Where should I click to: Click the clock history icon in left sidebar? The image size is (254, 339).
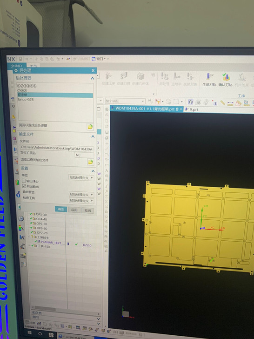pyautogui.click(x=21, y=218)
